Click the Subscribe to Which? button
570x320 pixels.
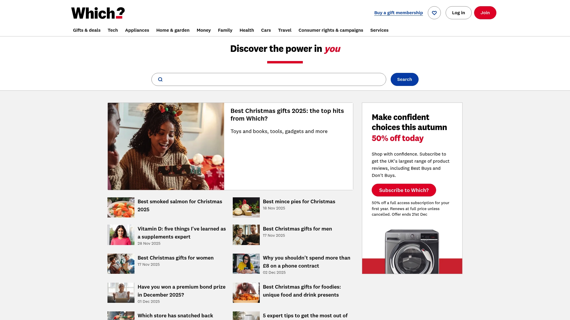click(404, 190)
